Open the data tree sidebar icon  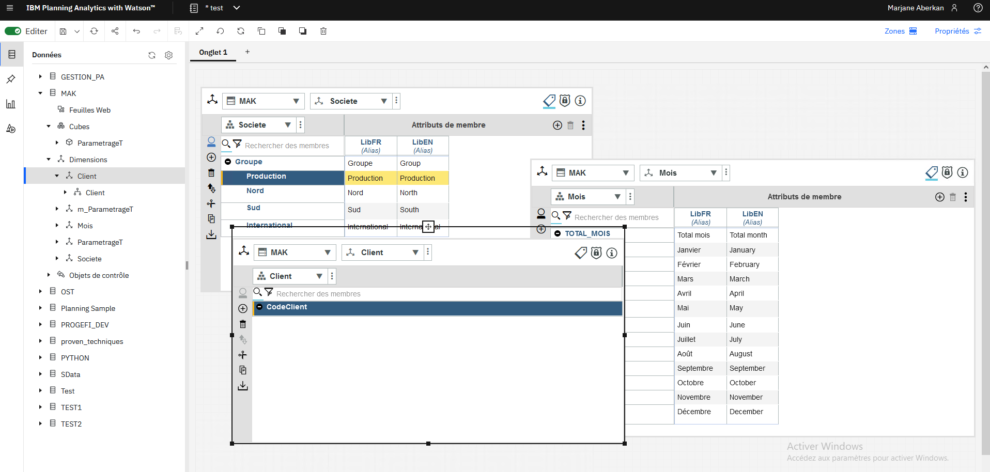pos(11,54)
